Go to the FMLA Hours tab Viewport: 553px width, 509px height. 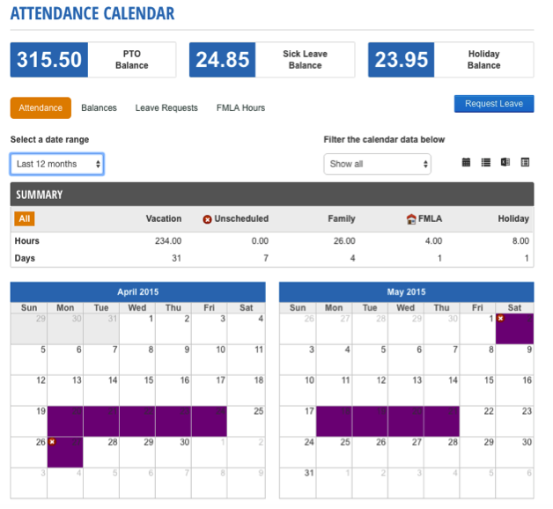(x=240, y=107)
